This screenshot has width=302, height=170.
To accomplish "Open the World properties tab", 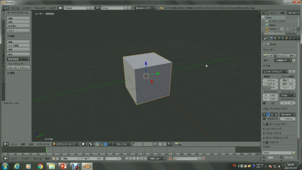I will pyautogui.click(x=283, y=38).
